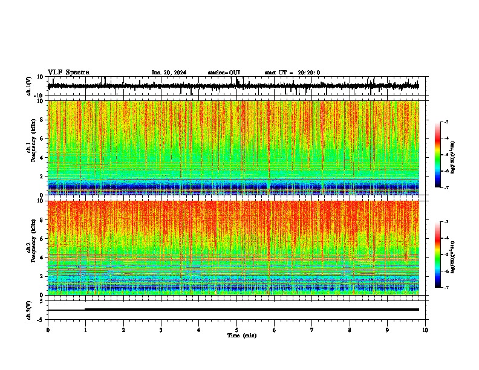
Task: Click the log(PSD) label beside ch.1 color bar
Action: pos(452,158)
